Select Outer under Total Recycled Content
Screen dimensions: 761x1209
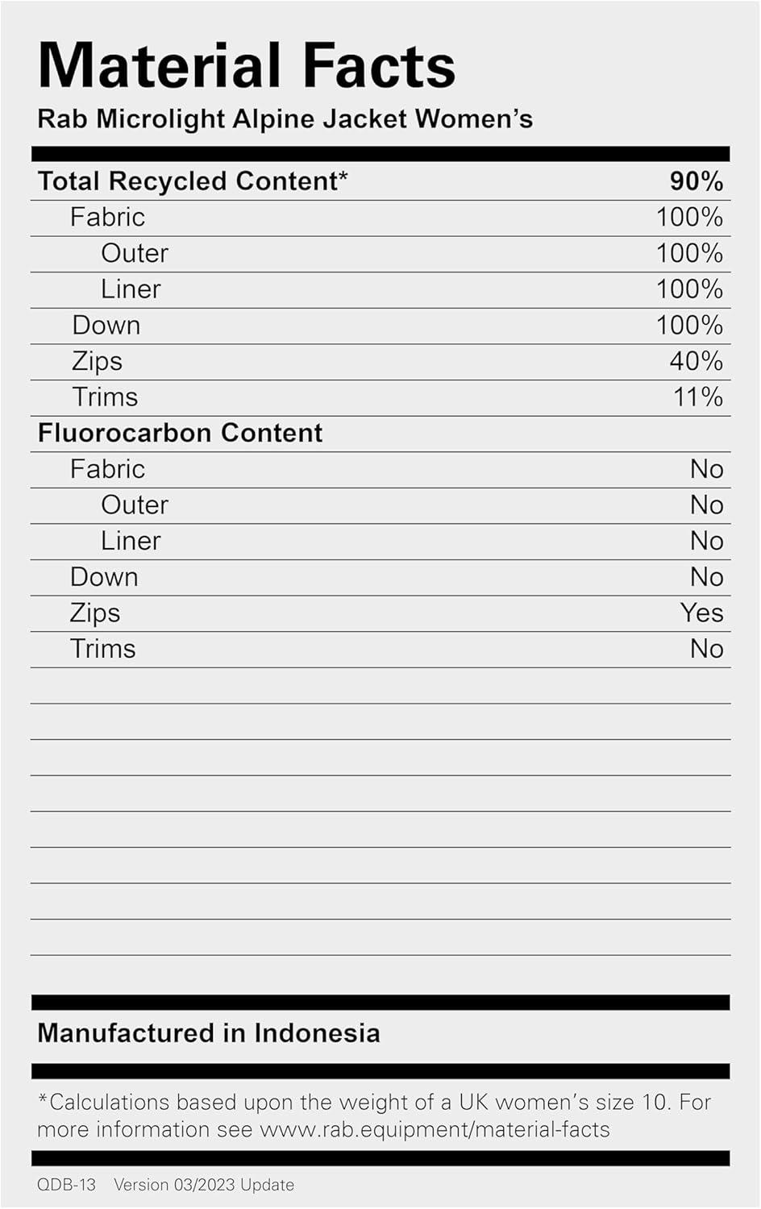pyautogui.click(x=135, y=254)
